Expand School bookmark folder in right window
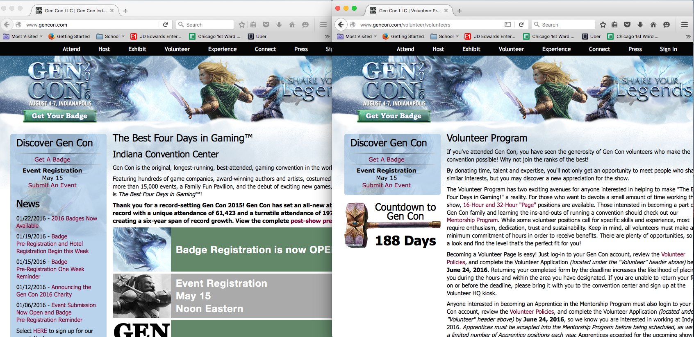This screenshot has width=694, height=337. point(445,36)
